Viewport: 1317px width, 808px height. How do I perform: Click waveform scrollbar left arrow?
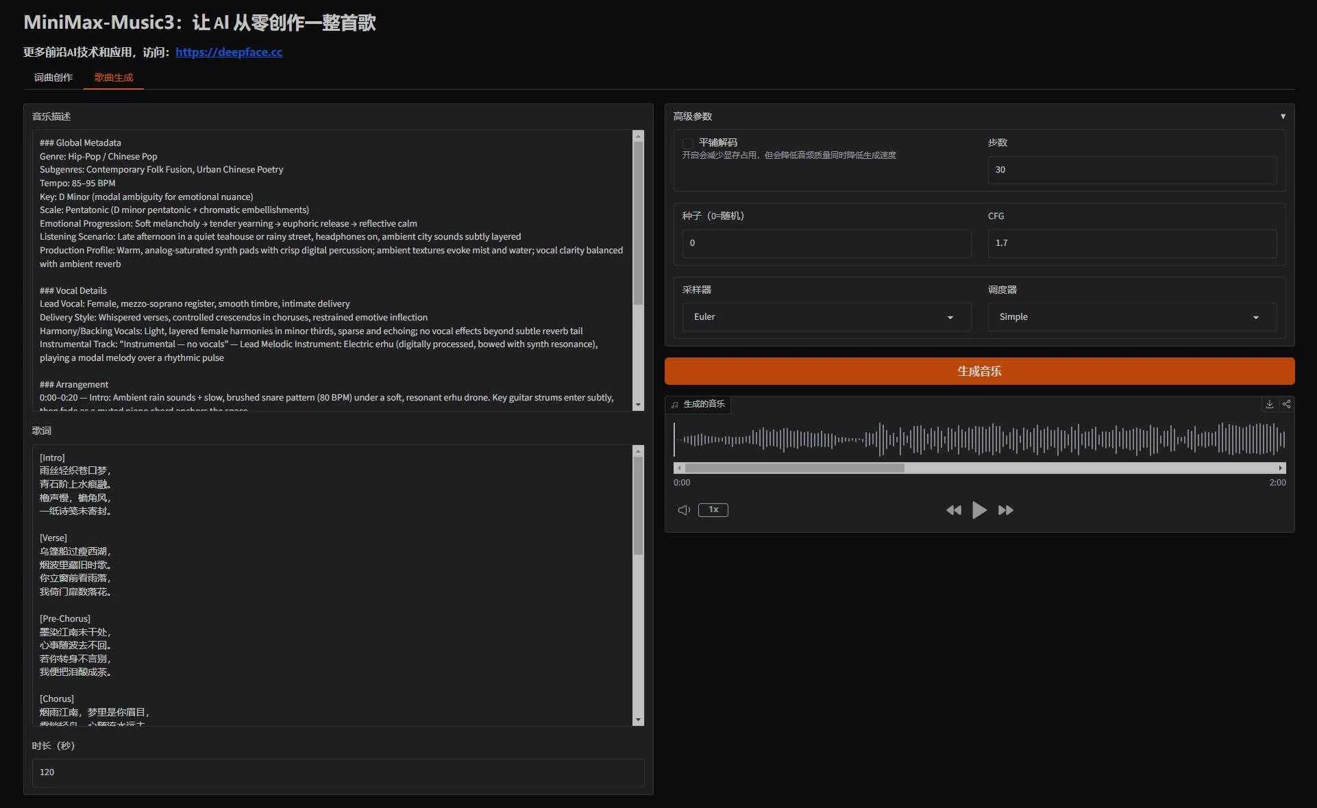(x=678, y=468)
